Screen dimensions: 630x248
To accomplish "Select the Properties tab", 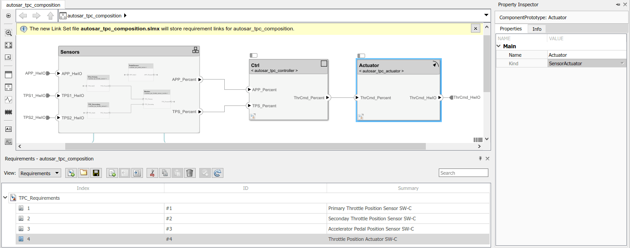I will tap(511, 29).
